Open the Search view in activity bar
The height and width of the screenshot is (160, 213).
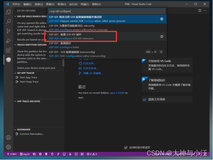click(8, 21)
